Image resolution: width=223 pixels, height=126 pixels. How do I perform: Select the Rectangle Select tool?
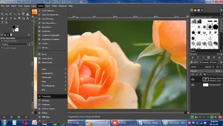6,14
